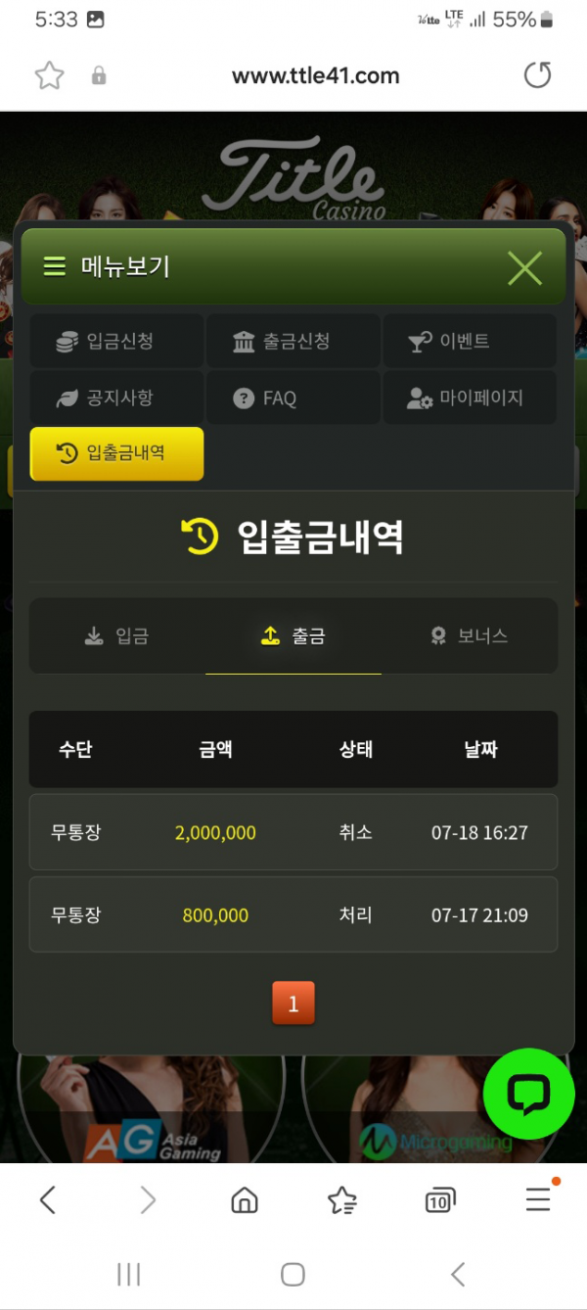Select the 2,000,000 cancelled withdrawal row
The width and height of the screenshot is (587, 1310).
[293, 832]
